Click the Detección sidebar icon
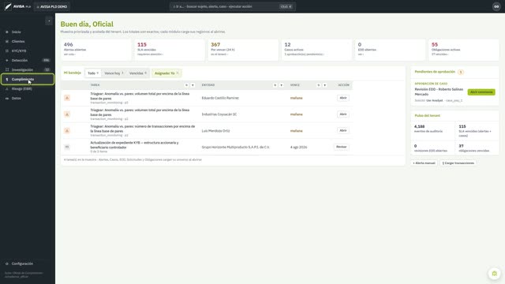 7,60
